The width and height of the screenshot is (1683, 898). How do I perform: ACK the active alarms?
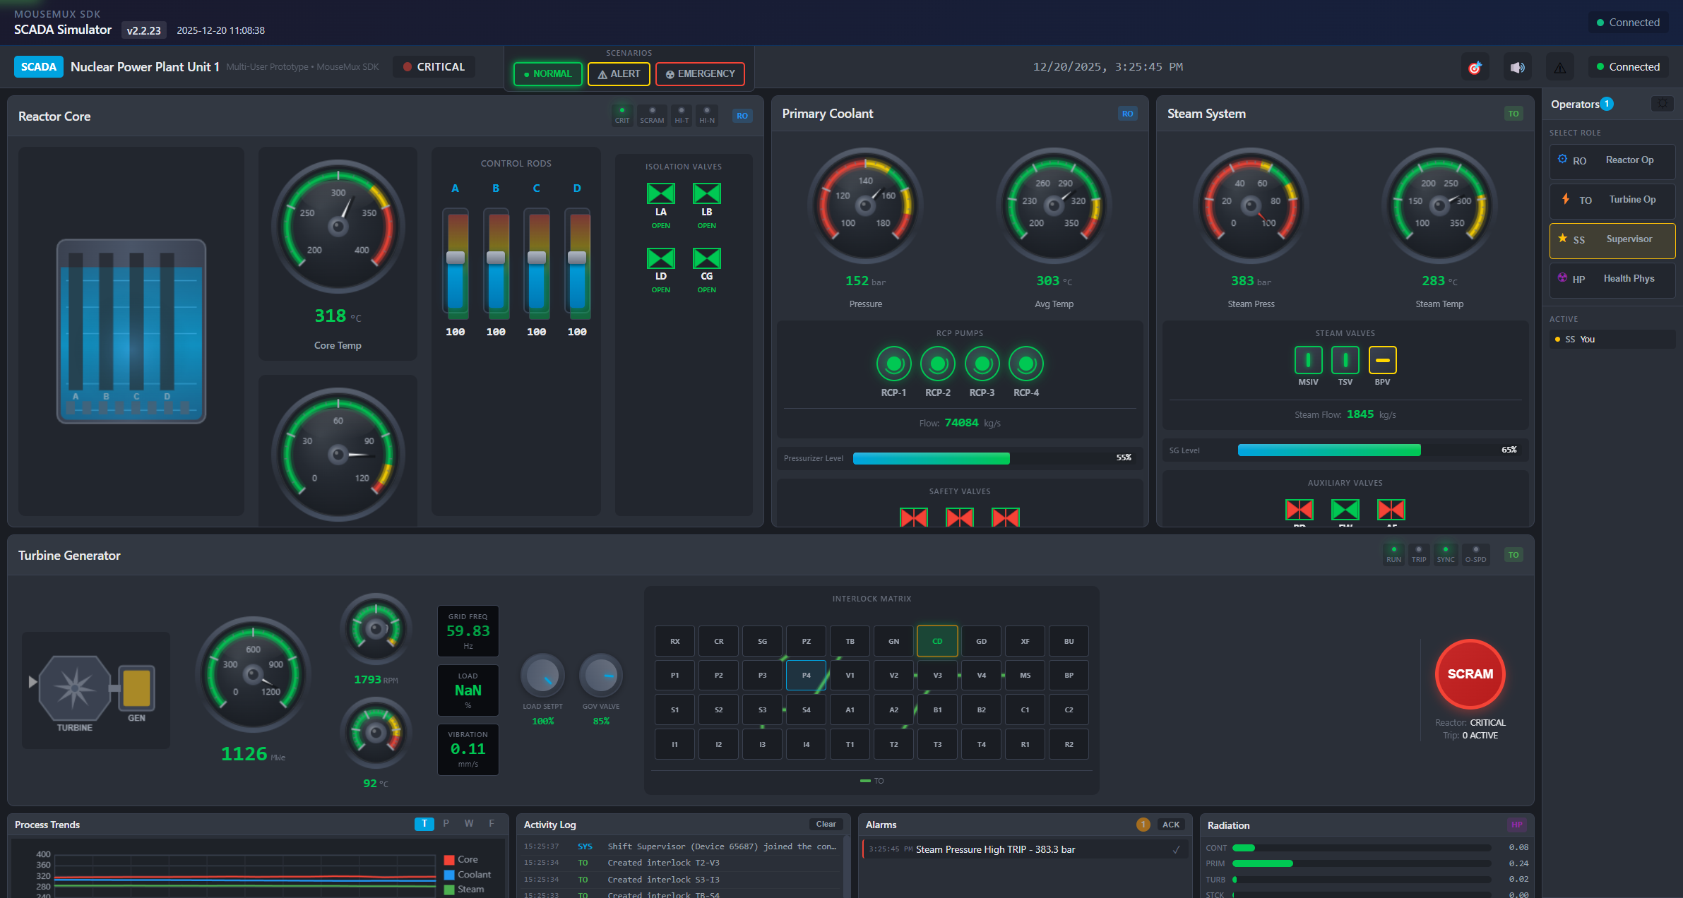1170,824
